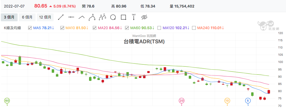Select the rectangle drawing tool
The width and height of the screenshot is (286, 108).
click(124, 17)
